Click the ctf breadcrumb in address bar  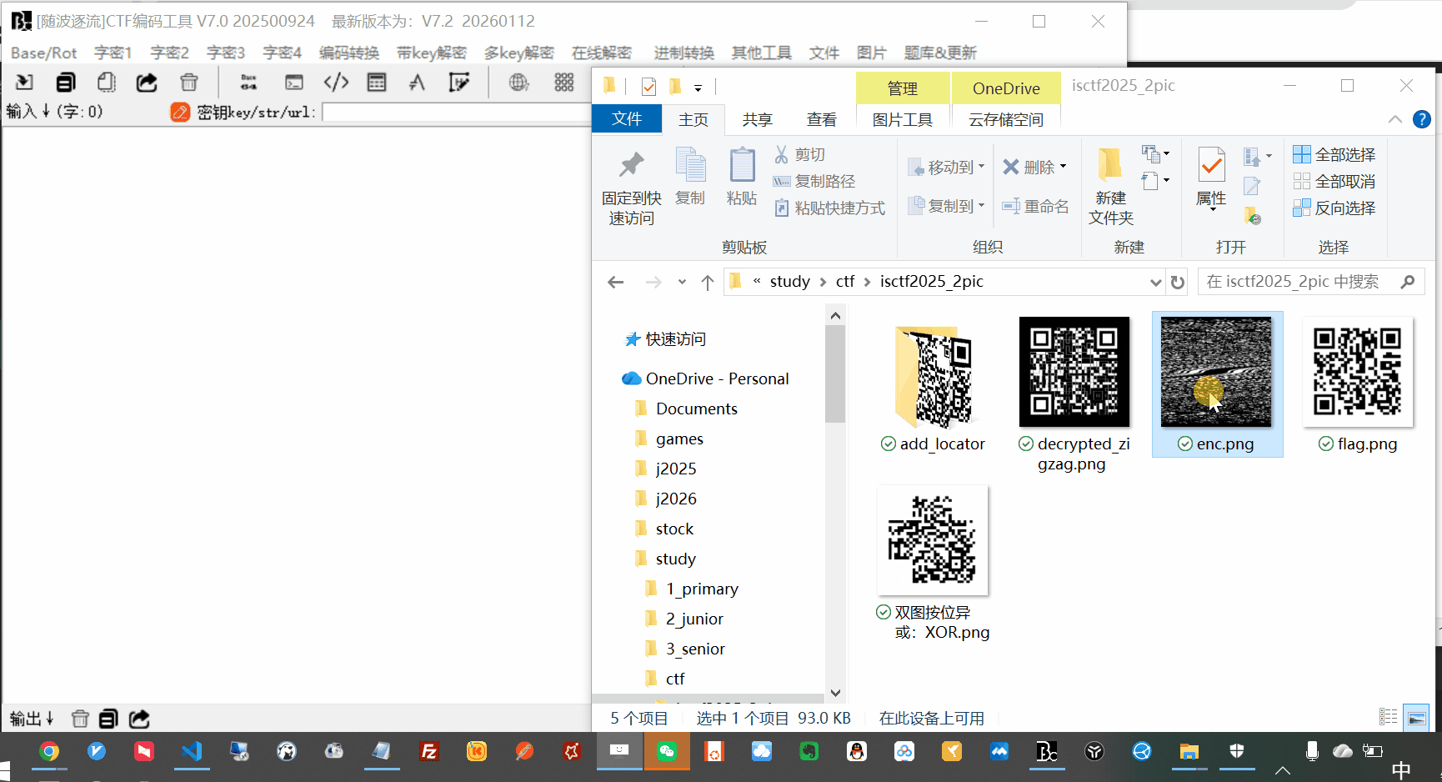tap(845, 282)
